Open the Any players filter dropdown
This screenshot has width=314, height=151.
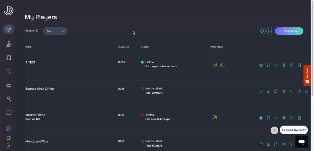(x=55, y=31)
